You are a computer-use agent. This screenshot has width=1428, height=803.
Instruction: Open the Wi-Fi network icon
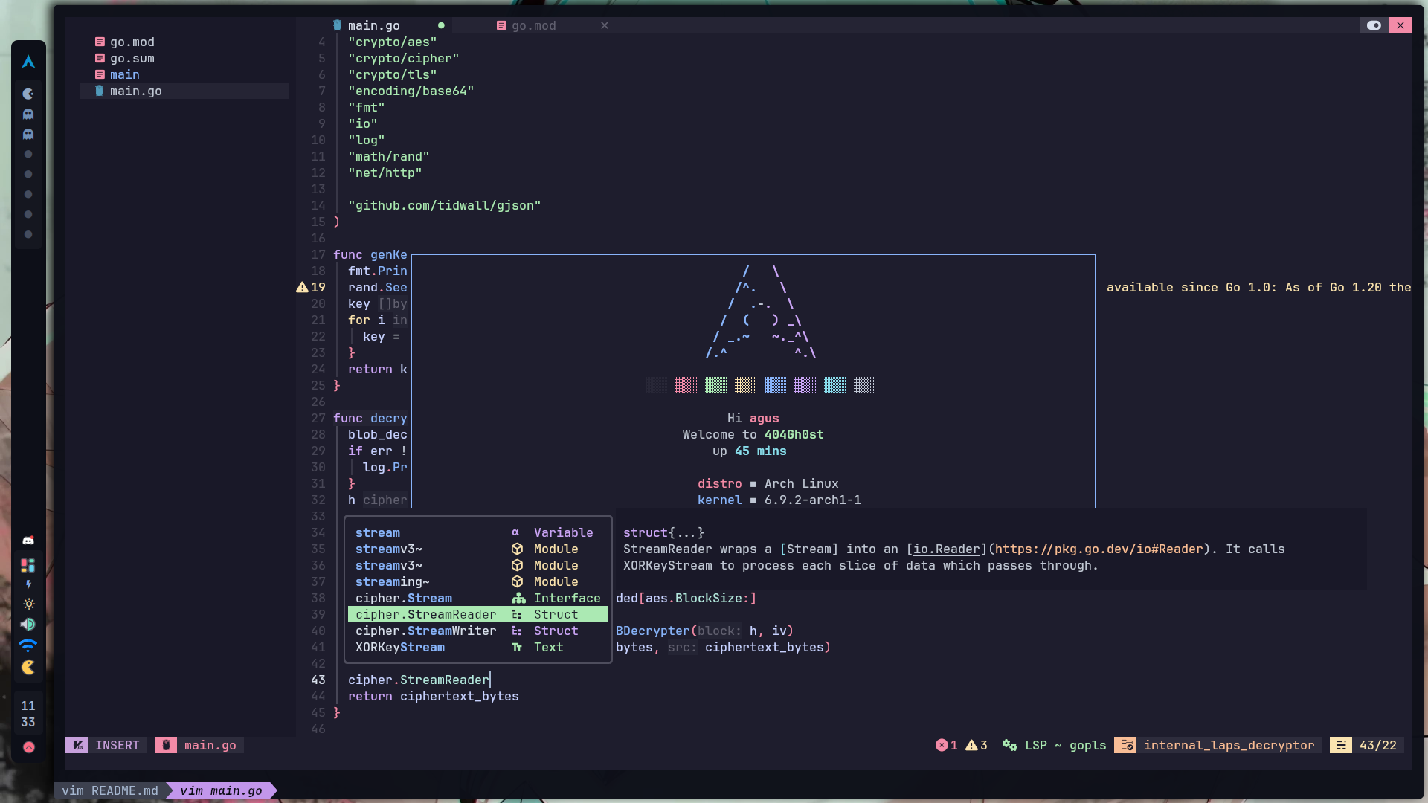(28, 645)
